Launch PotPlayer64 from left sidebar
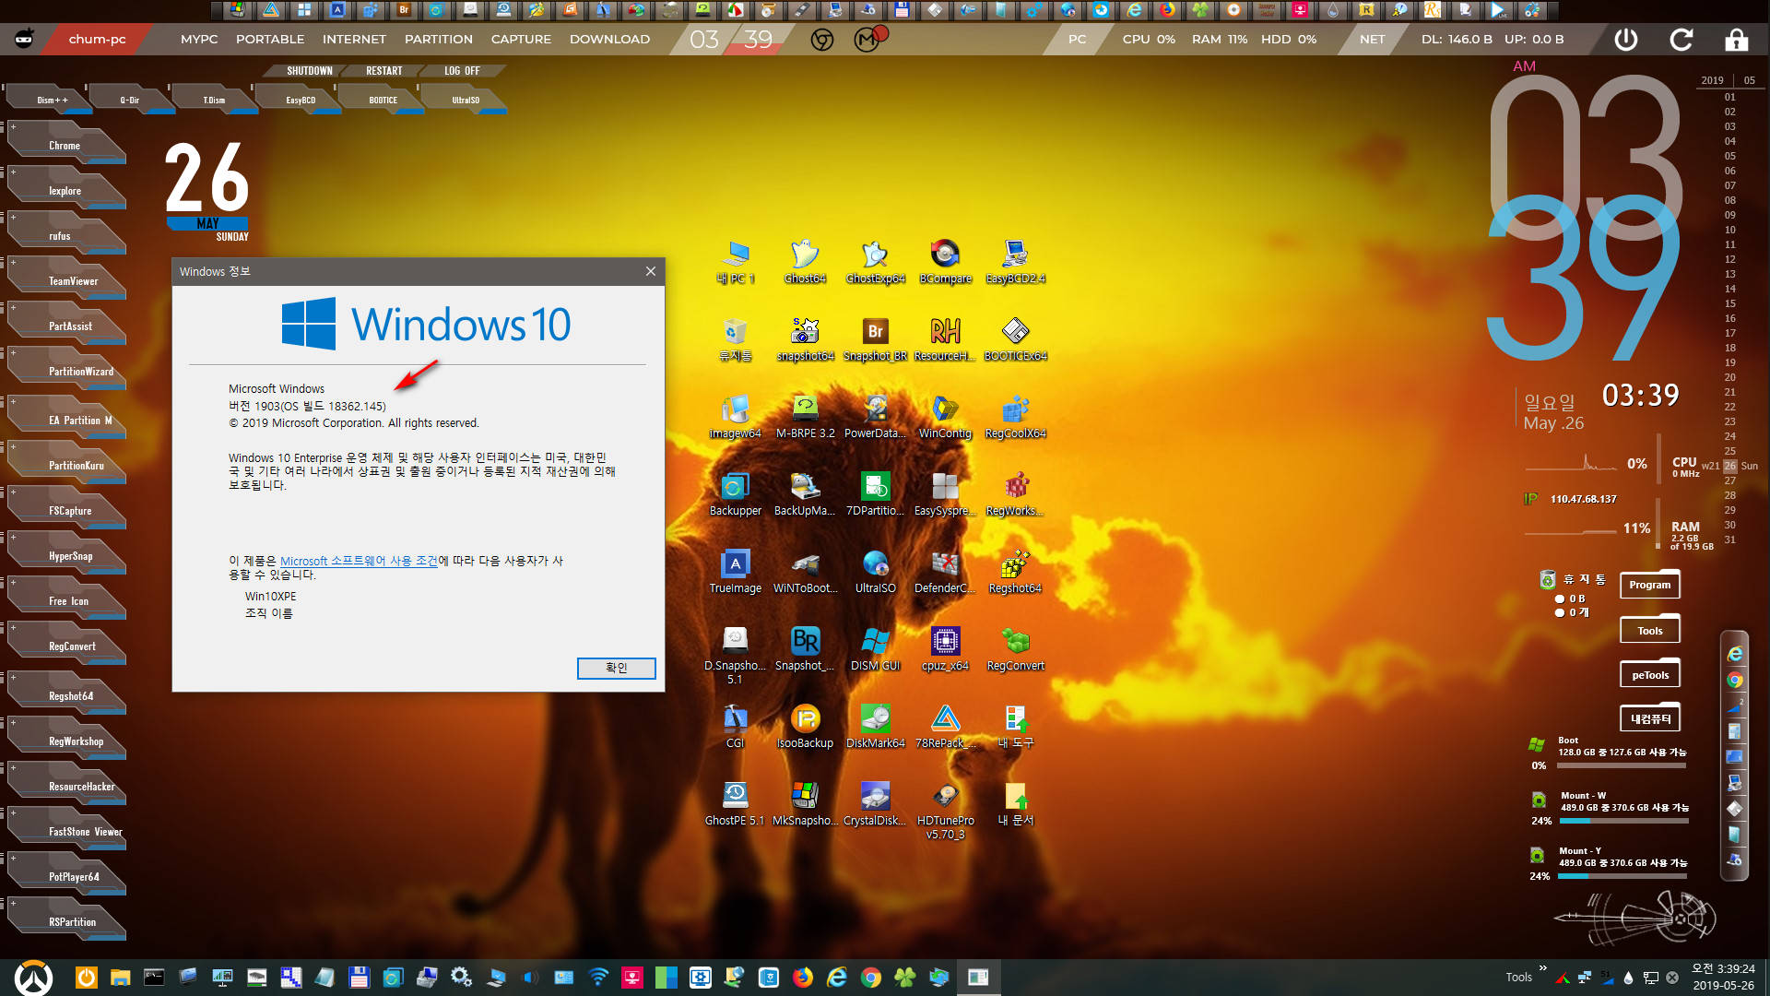Screen dimensions: 1770x996 pos(66,876)
